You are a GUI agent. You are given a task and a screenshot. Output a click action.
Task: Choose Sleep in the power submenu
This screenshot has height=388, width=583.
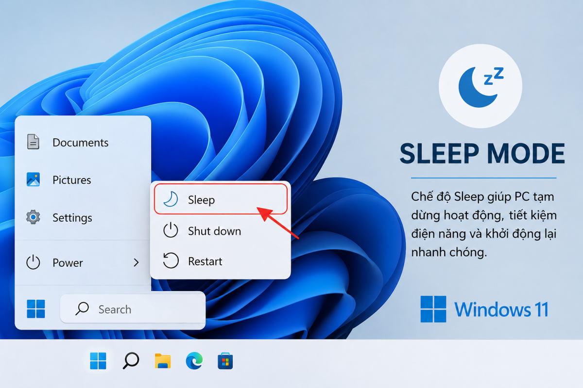(221, 199)
